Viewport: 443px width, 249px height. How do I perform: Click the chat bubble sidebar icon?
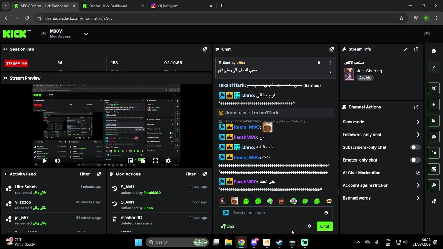434,137
